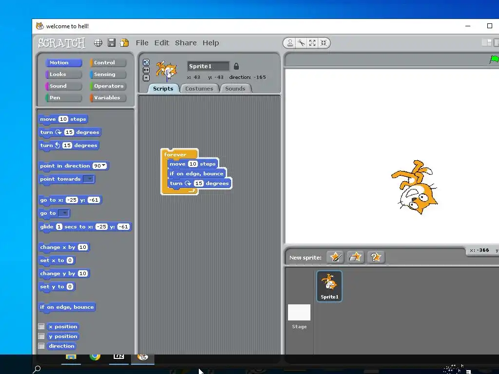Screen dimensions: 499x374
Task: Select the Variables category
Action: tap(108, 97)
